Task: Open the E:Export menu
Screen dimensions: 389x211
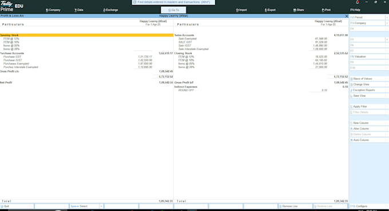Action: tap(270, 10)
